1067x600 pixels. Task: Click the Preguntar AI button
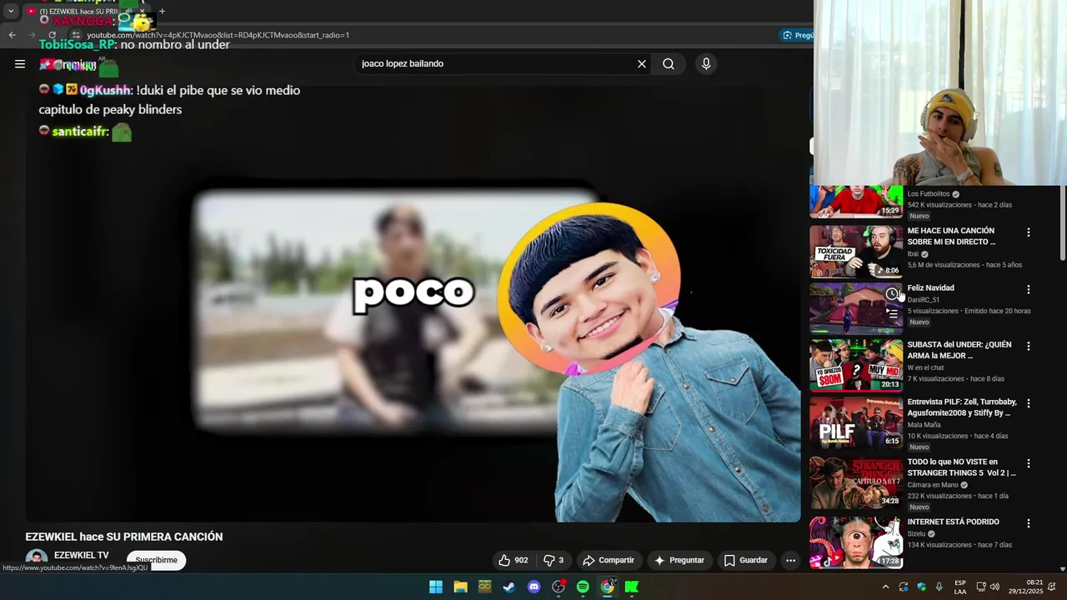point(679,560)
